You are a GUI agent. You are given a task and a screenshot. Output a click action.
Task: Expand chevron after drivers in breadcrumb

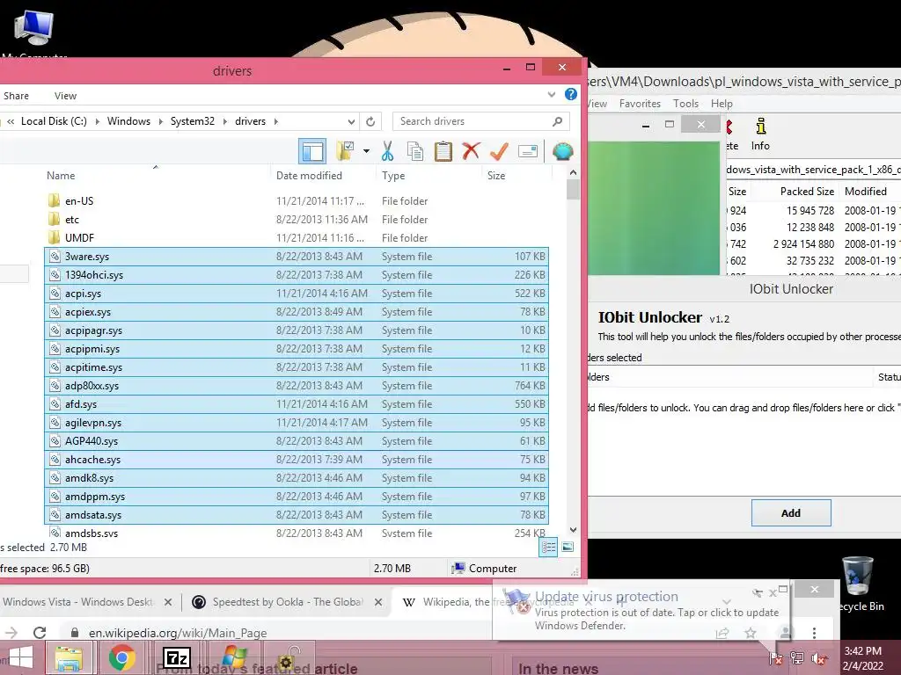tap(276, 121)
